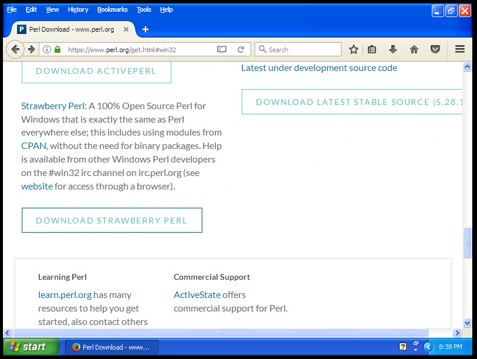
Task: Save page to Pocket icon
Action: pyautogui.click(x=435, y=50)
